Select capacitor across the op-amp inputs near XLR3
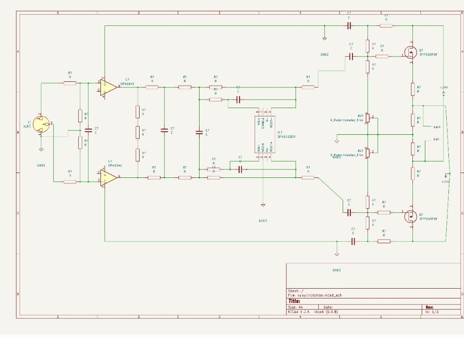Viewport: 464px width, 338px height. point(88,130)
